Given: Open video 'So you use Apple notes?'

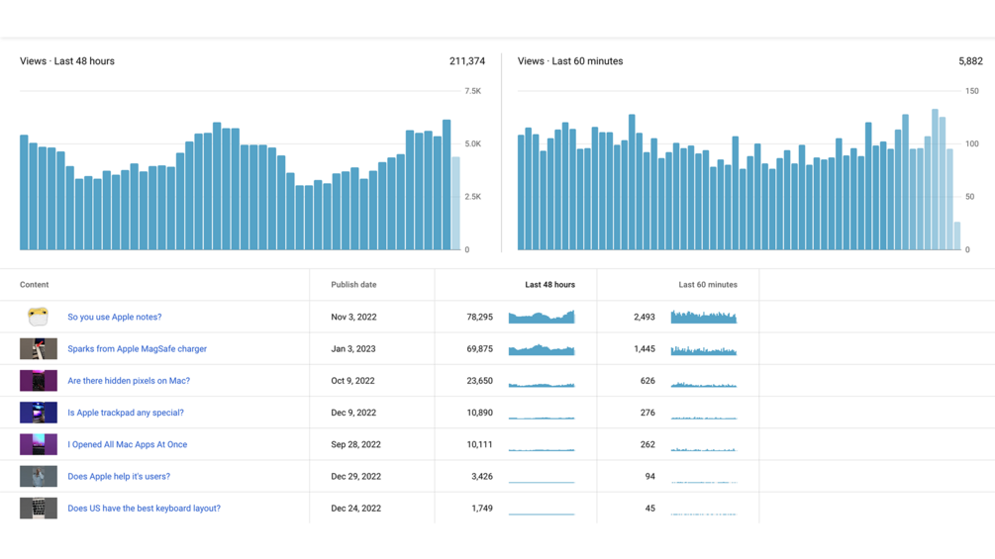Looking at the screenshot, I should tap(114, 317).
